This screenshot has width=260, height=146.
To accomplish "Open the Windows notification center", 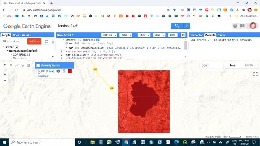I will (253, 142).
